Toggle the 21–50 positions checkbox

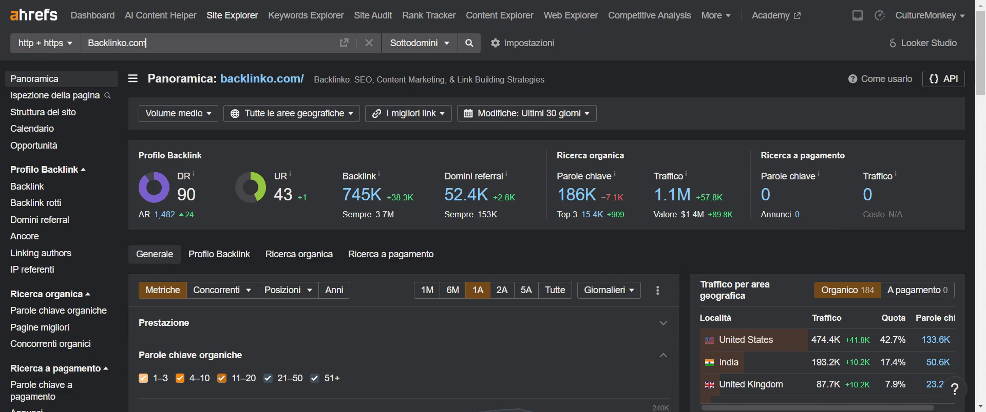pos(268,378)
